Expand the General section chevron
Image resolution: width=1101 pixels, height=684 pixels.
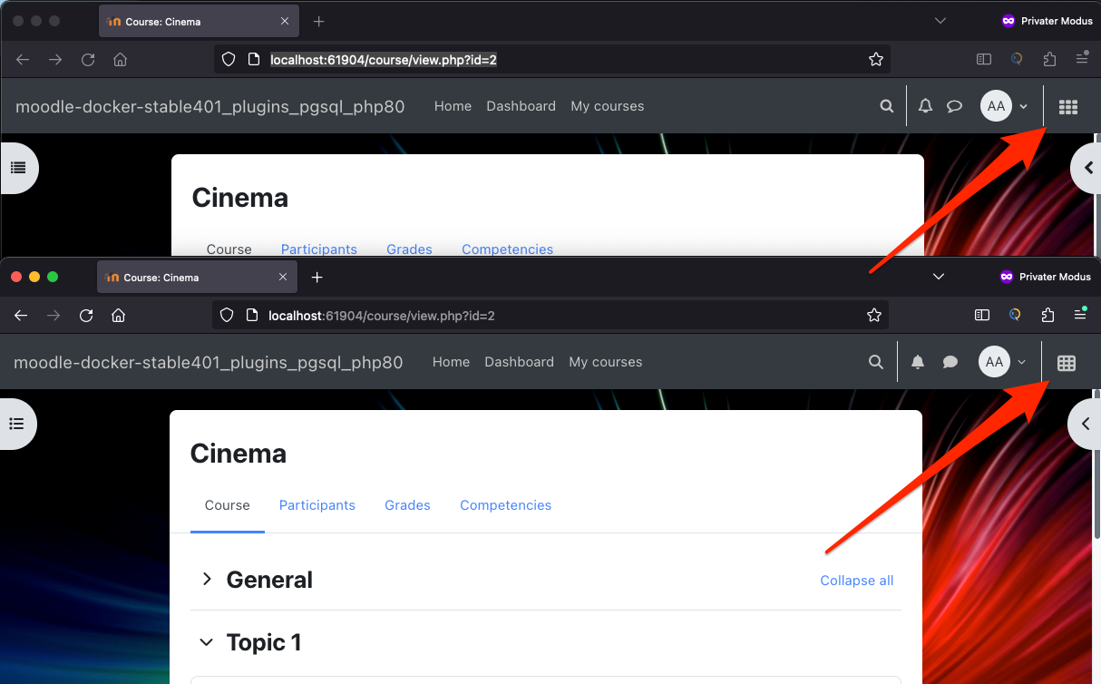(207, 579)
